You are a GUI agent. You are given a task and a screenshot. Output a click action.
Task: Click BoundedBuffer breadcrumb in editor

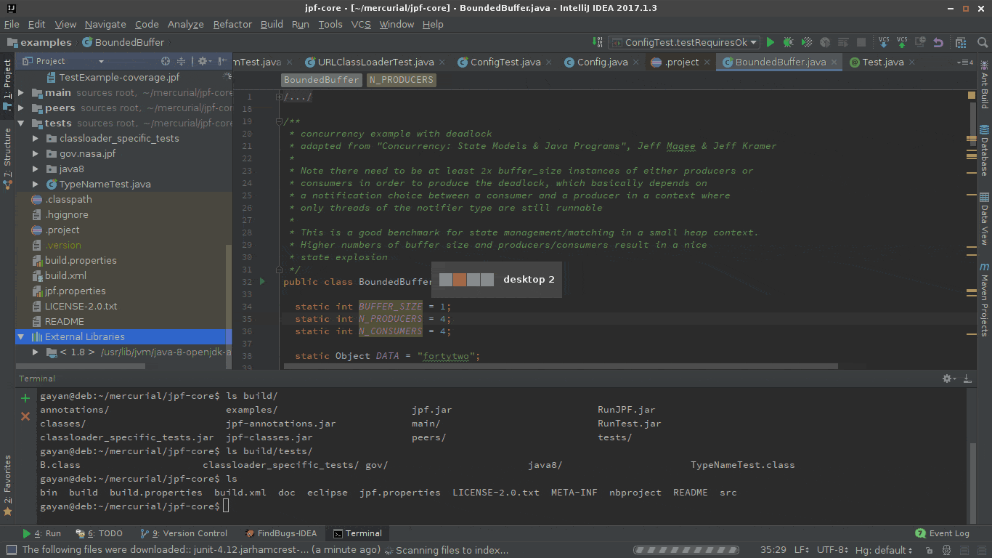321,80
